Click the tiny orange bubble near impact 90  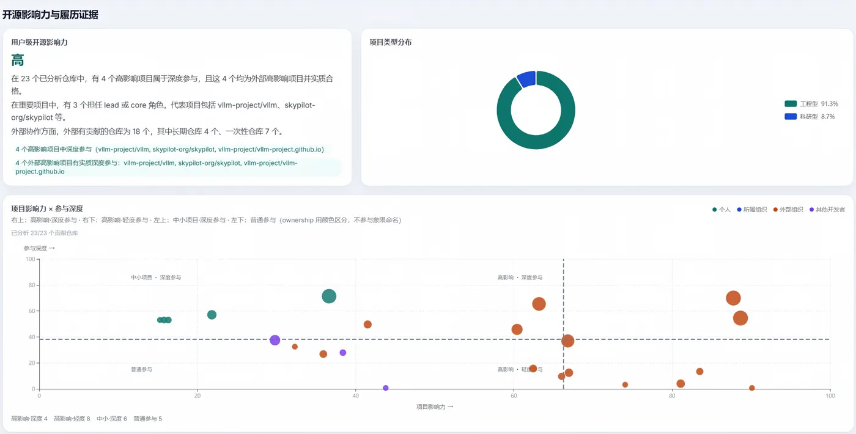coord(752,388)
